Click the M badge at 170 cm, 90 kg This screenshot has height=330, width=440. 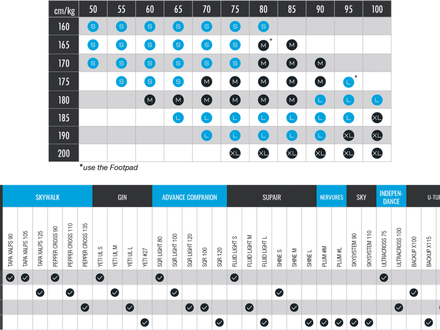tap(320, 63)
